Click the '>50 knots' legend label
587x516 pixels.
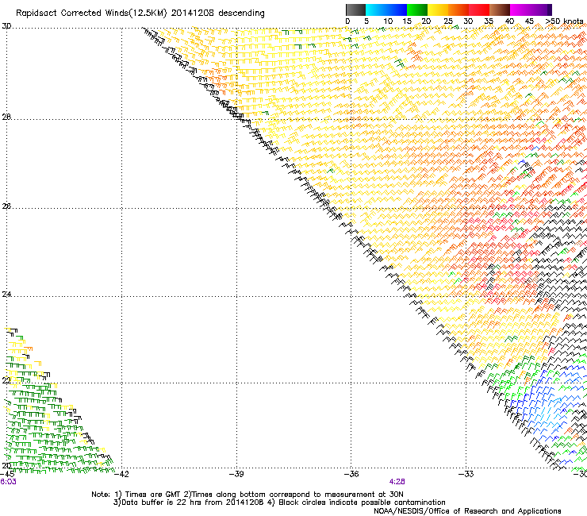coord(565,21)
